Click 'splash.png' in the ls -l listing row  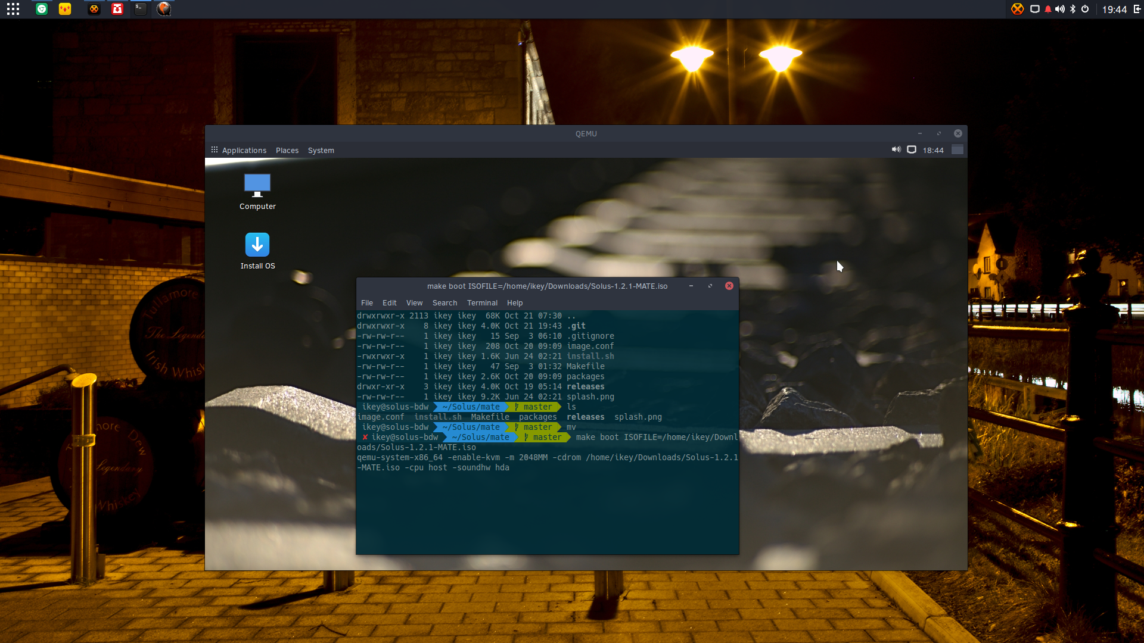coord(590,397)
